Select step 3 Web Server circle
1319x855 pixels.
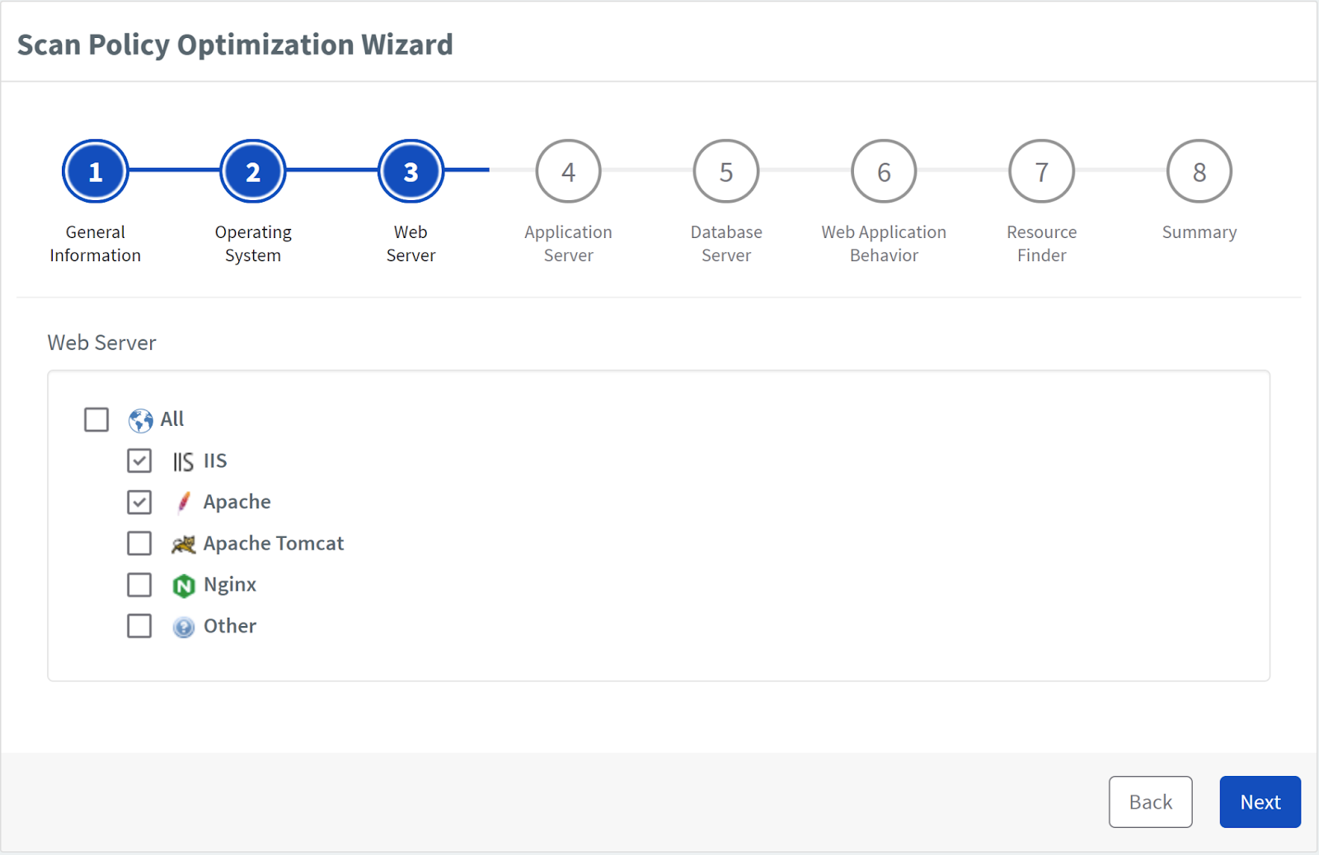pyautogui.click(x=411, y=171)
